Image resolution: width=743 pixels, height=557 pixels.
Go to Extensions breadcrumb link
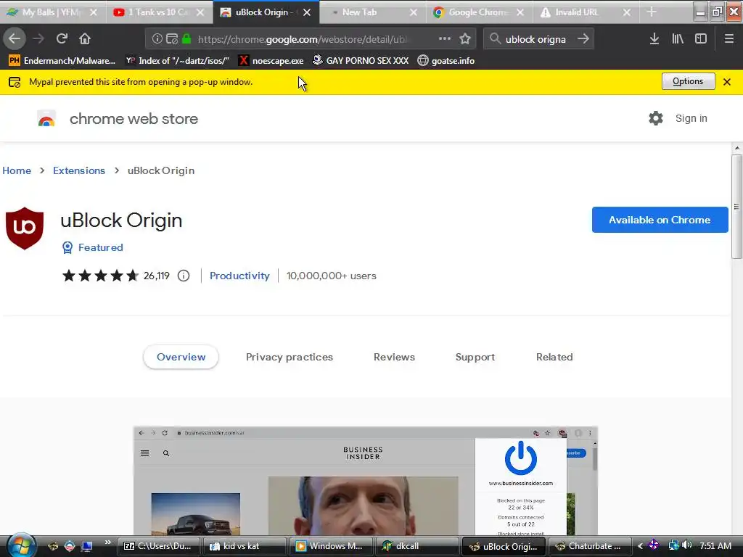click(79, 170)
